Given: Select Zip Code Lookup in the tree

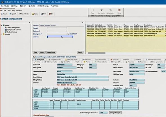Looking at the screenshot, I should tap(12, 32).
